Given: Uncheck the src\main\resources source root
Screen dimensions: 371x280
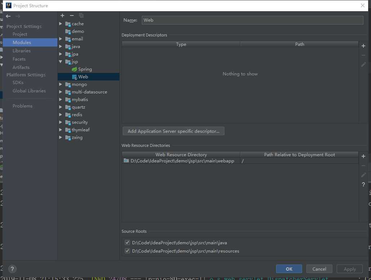Looking at the screenshot, I should point(127,251).
